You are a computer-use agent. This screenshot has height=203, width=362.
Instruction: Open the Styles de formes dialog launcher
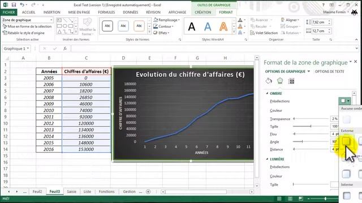180,39
